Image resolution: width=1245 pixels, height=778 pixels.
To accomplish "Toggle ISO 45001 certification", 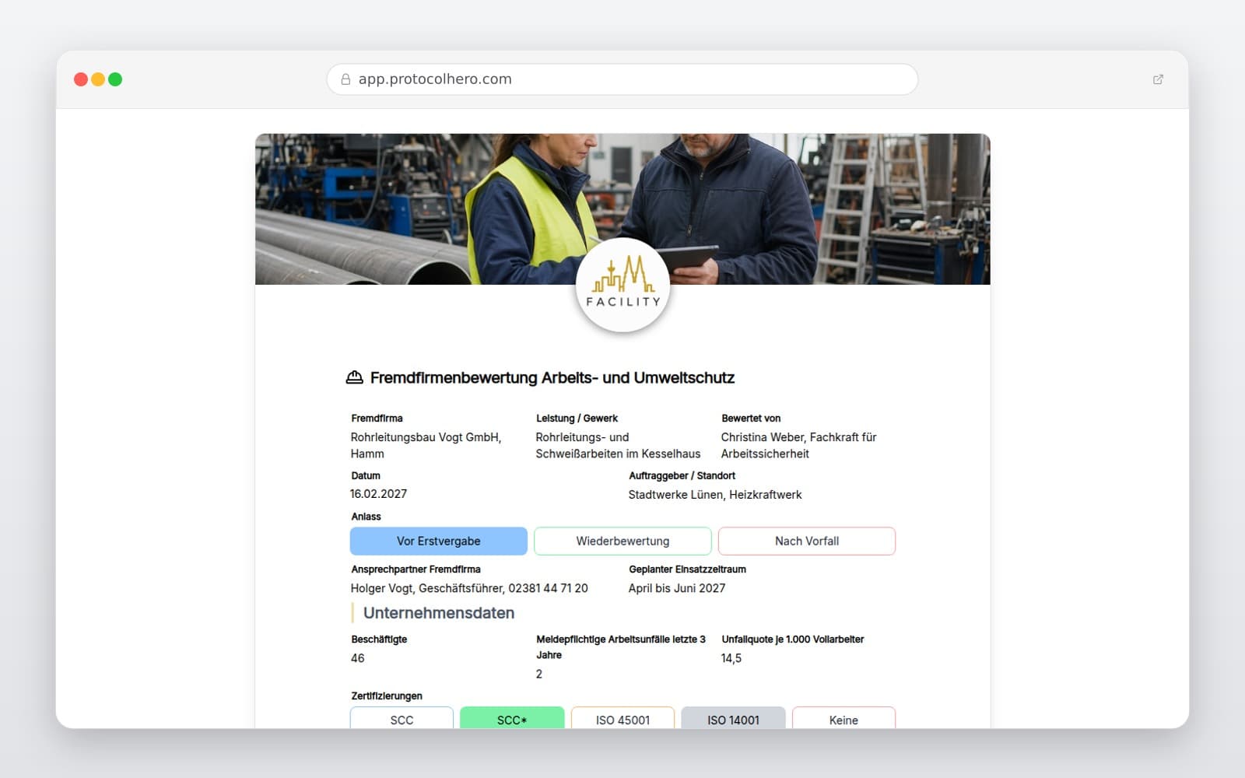I will click(x=622, y=718).
